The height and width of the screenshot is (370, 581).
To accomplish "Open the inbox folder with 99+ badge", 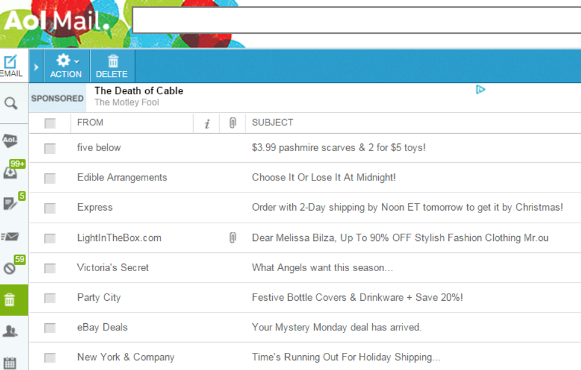I will coord(11,172).
